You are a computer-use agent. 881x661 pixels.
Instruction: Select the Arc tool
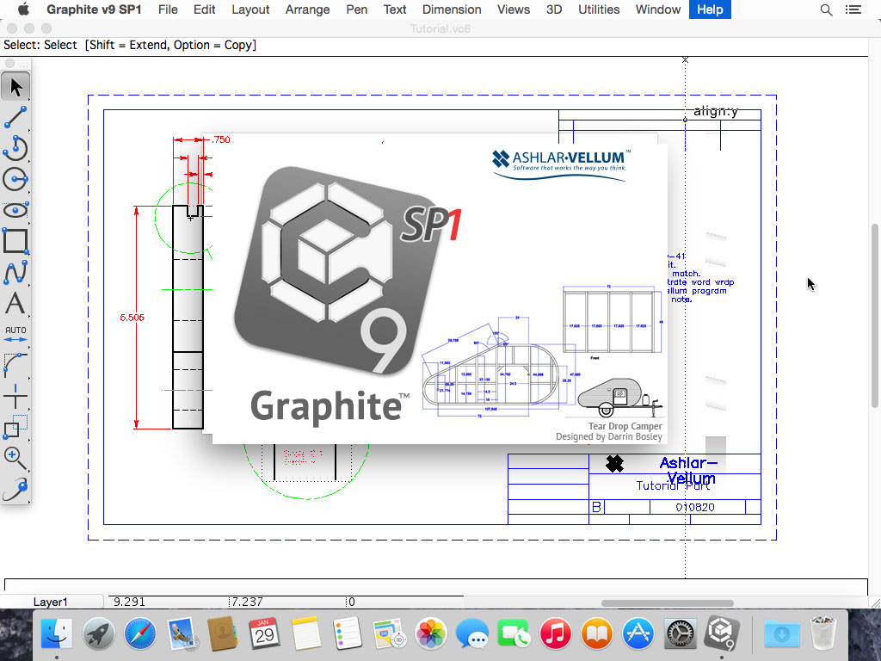15,148
